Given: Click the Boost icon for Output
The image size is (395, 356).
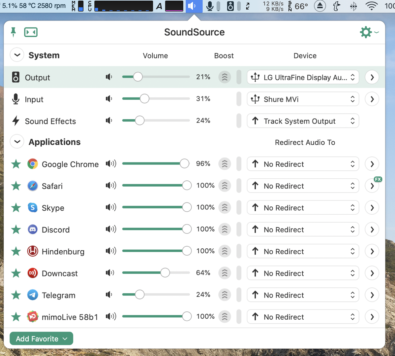Looking at the screenshot, I should [x=225, y=77].
